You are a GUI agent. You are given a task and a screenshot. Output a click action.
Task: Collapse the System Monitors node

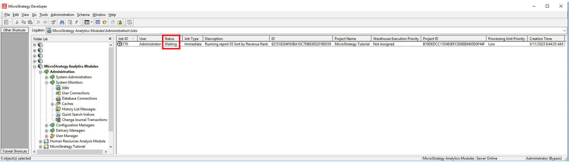click(46, 83)
